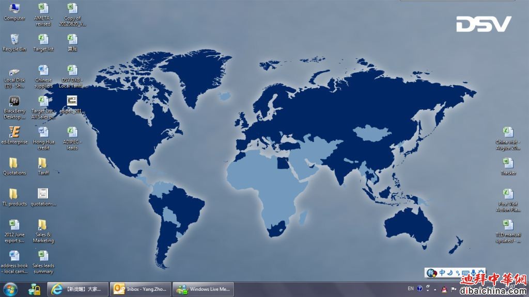Select the Copy of 20120820 Excel file

tap(72, 15)
